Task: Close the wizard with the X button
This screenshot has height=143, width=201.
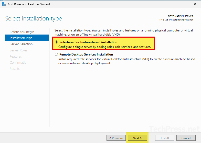Action: (195, 4)
